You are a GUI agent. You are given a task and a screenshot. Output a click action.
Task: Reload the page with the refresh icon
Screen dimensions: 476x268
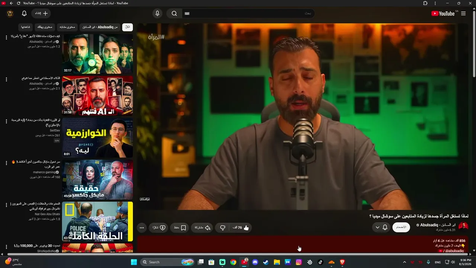click(18, 3)
